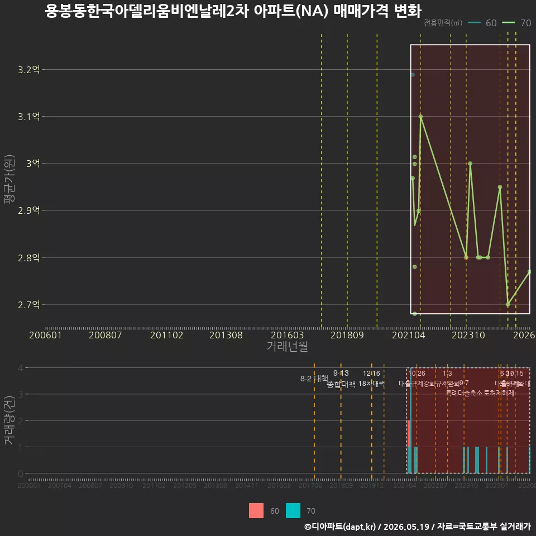Click the 201809 tick on price chart
This screenshot has width=536, height=536.
(347, 335)
